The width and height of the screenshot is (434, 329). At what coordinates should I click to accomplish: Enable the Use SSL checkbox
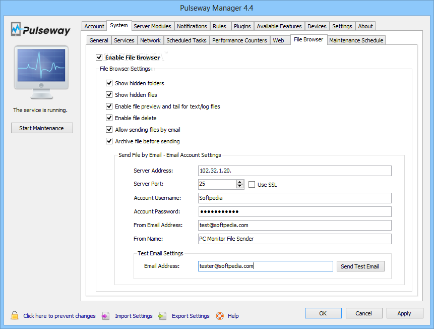tap(252, 184)
